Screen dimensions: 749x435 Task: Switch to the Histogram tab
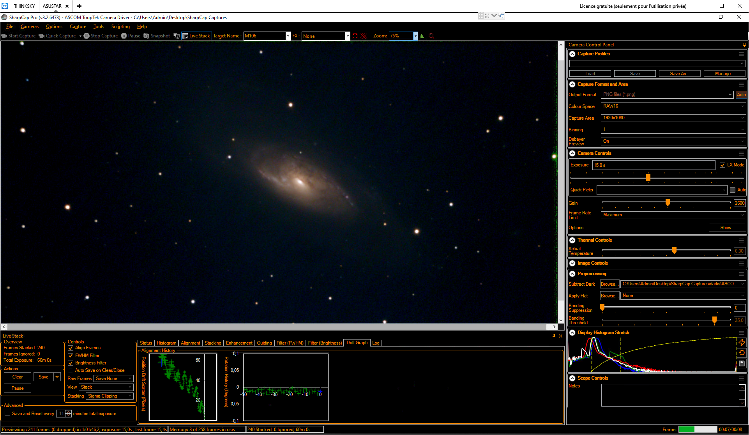pos(166,343)
